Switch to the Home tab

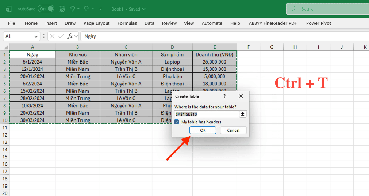pyautogui.click(x=31, y=23)
